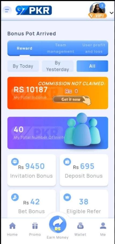Tap the Get it now button
This screenshot has width=115, height=244.
coord(71,99)
